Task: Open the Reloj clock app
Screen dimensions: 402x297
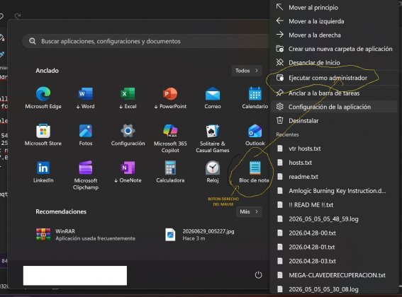Action: pyautogui.click(x=213, y=172)
